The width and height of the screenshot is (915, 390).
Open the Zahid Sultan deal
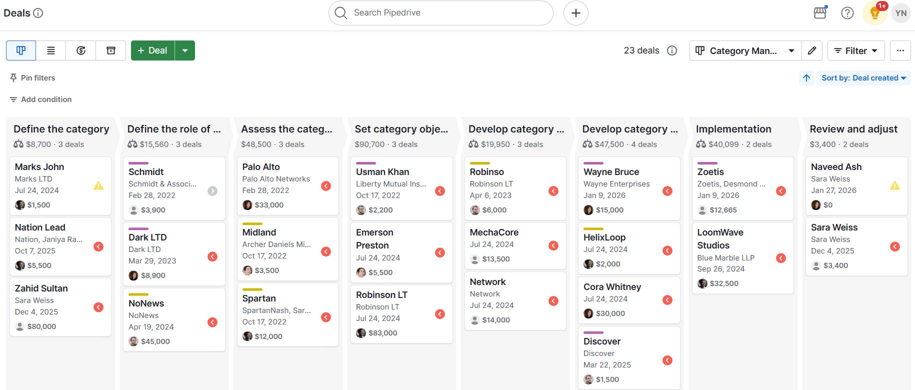[x=60, y=307]
